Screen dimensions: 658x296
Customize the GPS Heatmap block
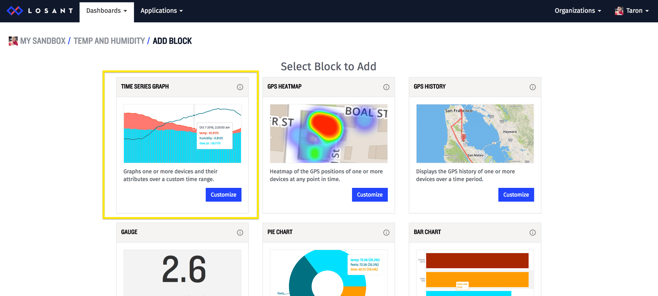click(369, 195)
